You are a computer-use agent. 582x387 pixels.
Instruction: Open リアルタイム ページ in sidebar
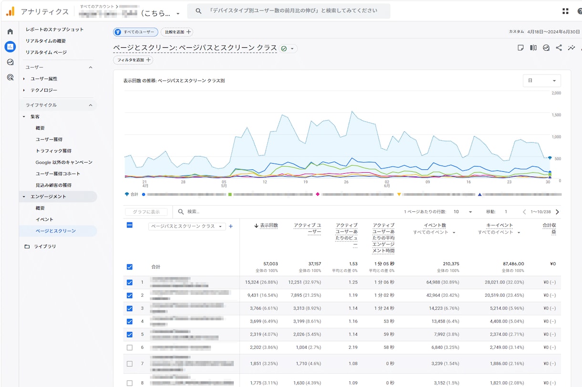point(46,52)
